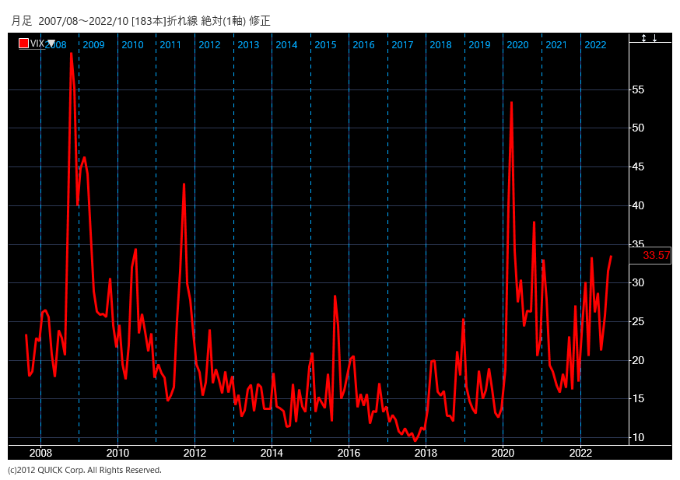Select the 2012 year marker at top
Viewport: 680px width, 480px height.
tap(209, 45)
